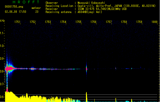Screen dimensions: 160x102
Task: Click the 'meteor' label
Action: pos(36,8)
